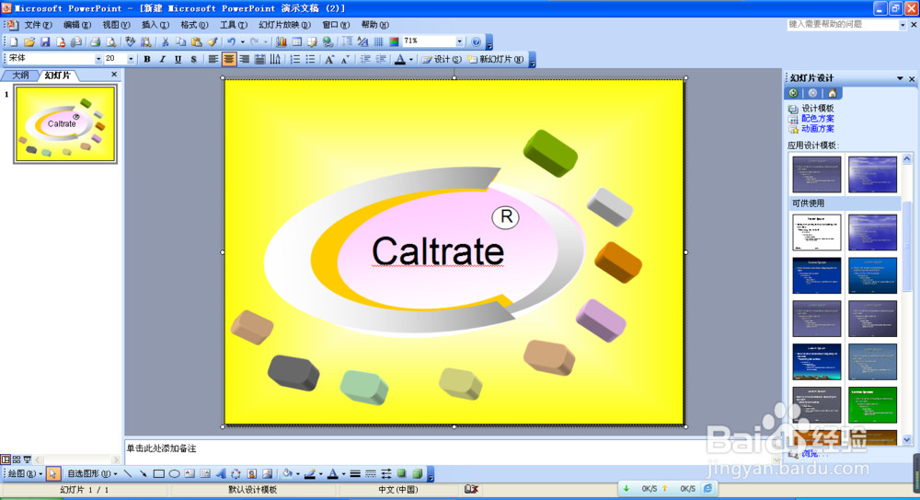Image resolution: width=920 pixels, height=500 pixels.
Task: Toggle text Shadow formatting
Action: (193, 59)
